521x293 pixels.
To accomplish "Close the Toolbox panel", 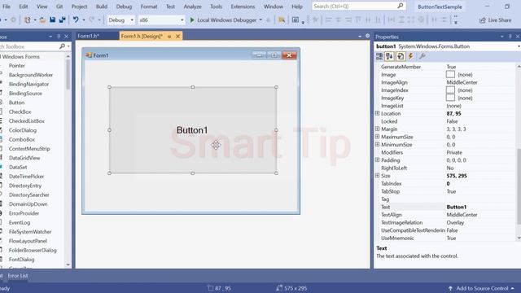I will 66,37.
